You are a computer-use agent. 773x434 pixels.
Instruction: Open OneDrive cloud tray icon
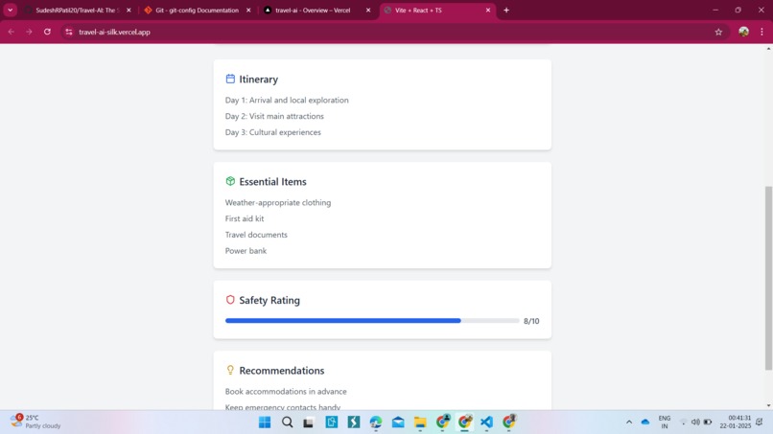click(644, 422)
